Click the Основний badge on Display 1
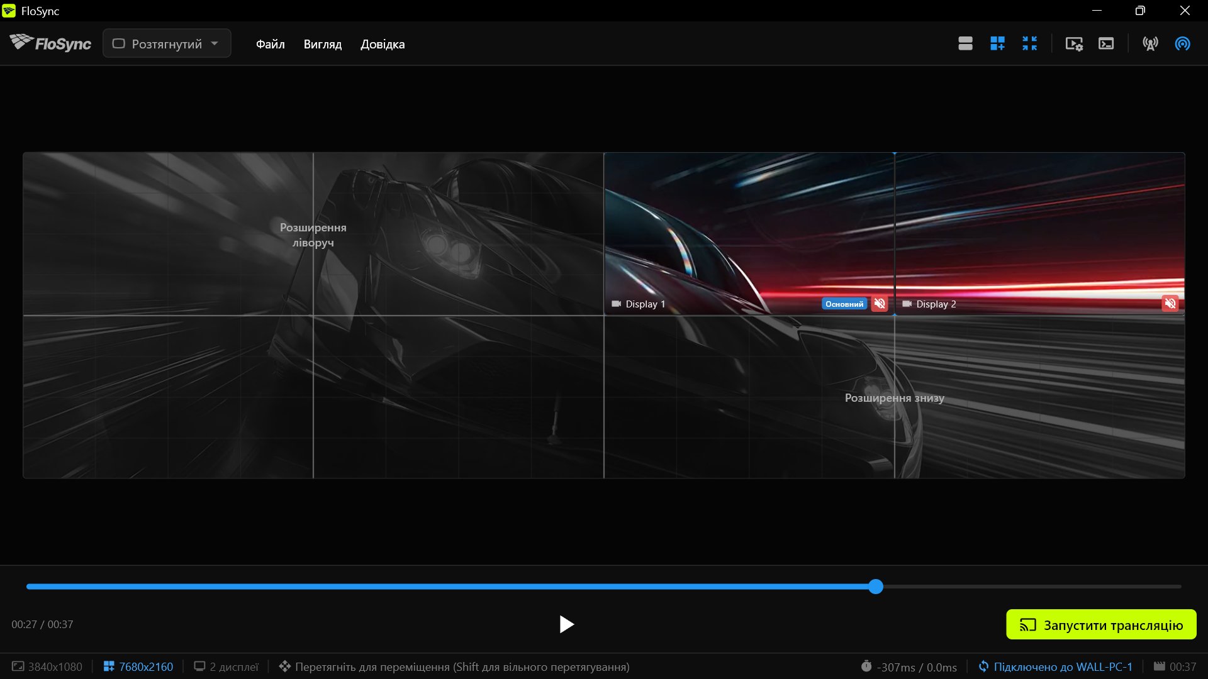The height and width of the screenshot is (679, 1208). pyautogui.click(x=844, y=304)
